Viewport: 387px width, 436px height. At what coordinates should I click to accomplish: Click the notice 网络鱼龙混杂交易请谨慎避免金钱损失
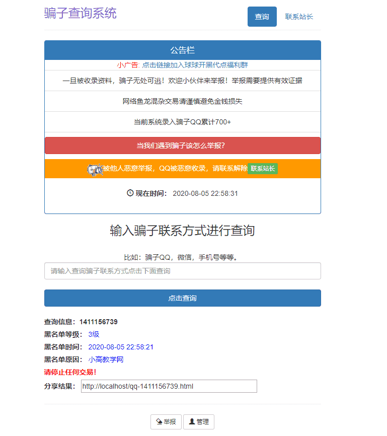click(x=182, y=101)
